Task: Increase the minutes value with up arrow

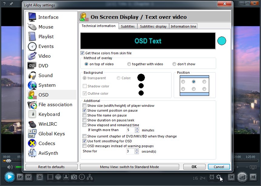Action: click(137, 129)
